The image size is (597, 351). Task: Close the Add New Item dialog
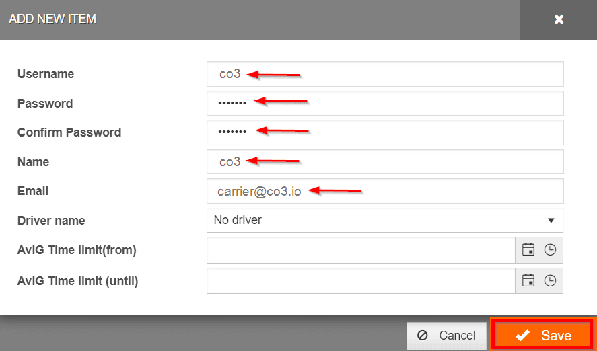(559, 19)
